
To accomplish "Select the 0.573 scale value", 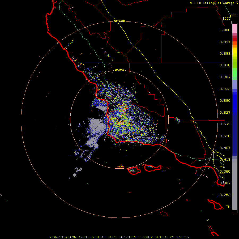I will point(225,124).
